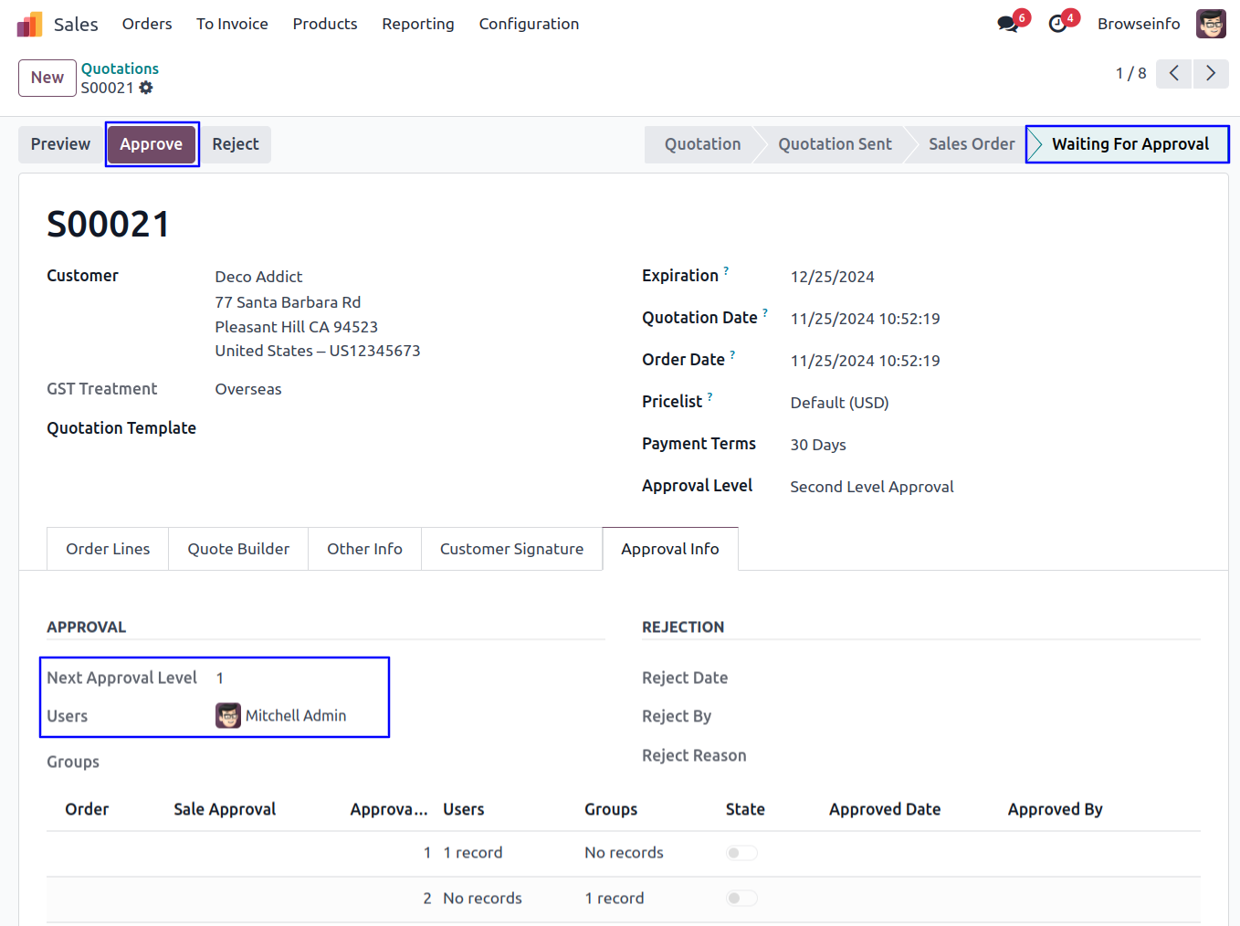Open the Configuration menu
The image size is (1240, 926).
(x=529, y=24)
